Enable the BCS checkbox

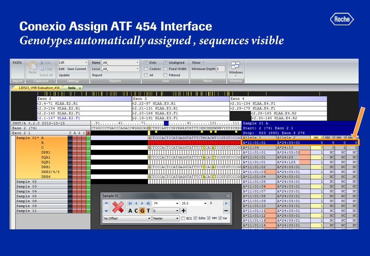[x=183, y=218]
